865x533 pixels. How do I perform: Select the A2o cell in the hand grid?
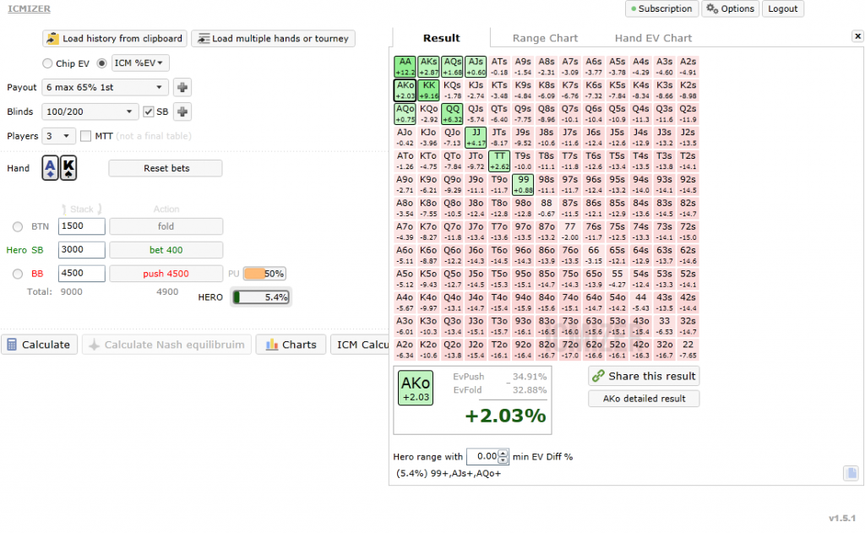click(x=405, y=350)
